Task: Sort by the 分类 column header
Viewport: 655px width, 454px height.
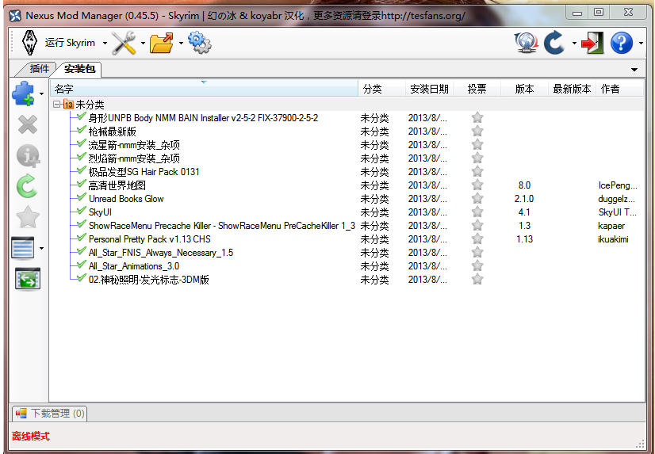Action: click(x=381, y=89)
